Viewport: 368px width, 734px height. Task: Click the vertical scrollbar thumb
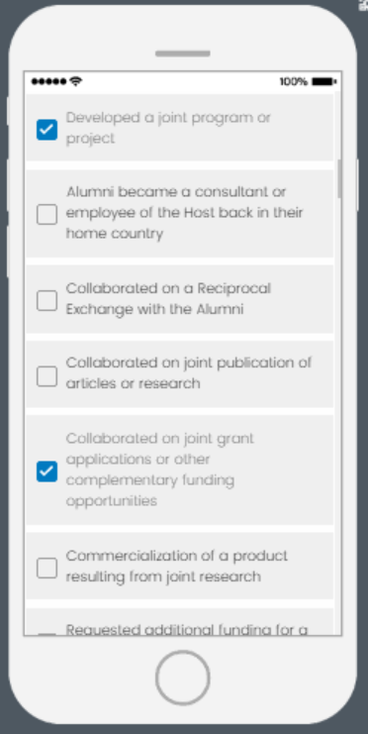coord(339,179)
